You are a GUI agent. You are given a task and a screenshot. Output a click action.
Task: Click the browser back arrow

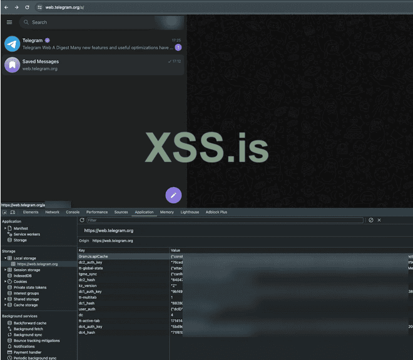(6, 8)
